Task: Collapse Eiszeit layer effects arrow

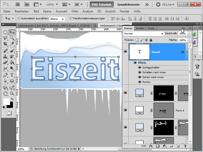Action: click(187, 52)
